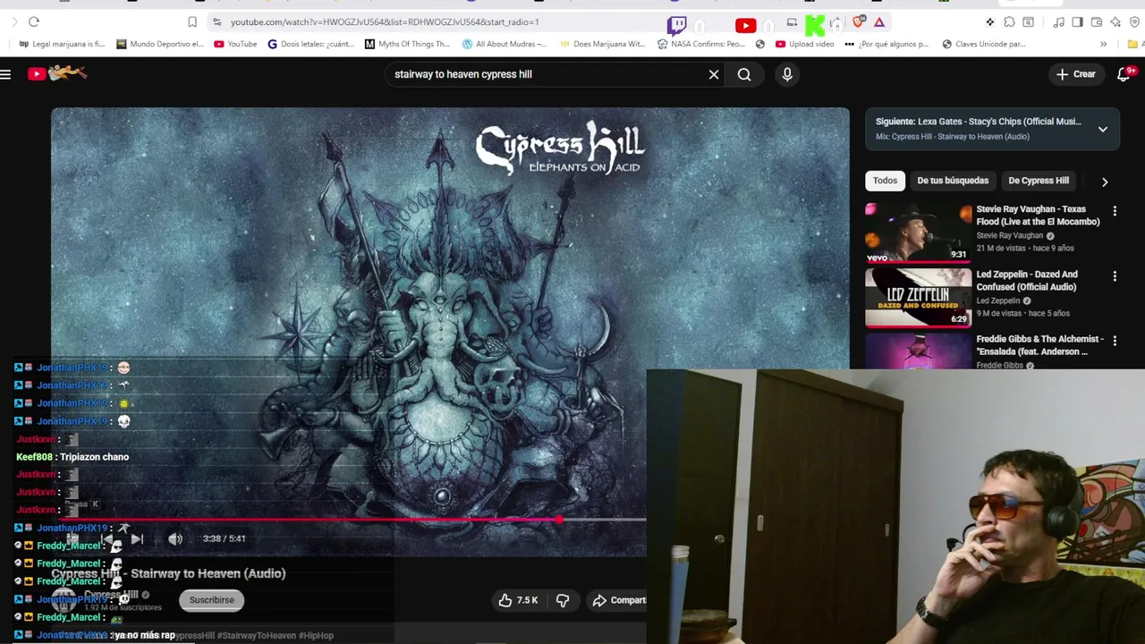Open browser extensions puzzle icon

point(1009,22)
